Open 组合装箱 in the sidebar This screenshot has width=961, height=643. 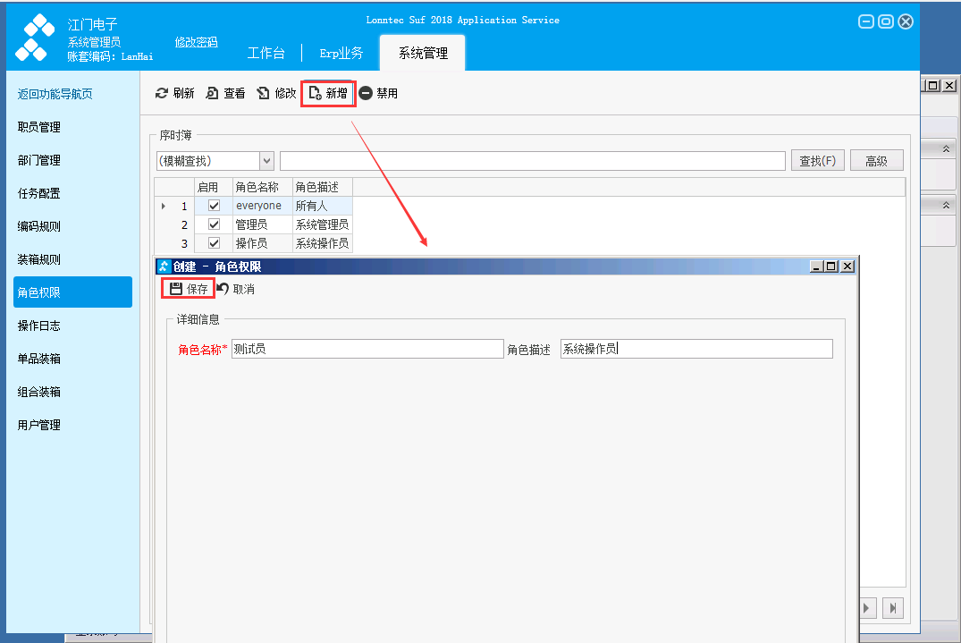click(39, 392)
